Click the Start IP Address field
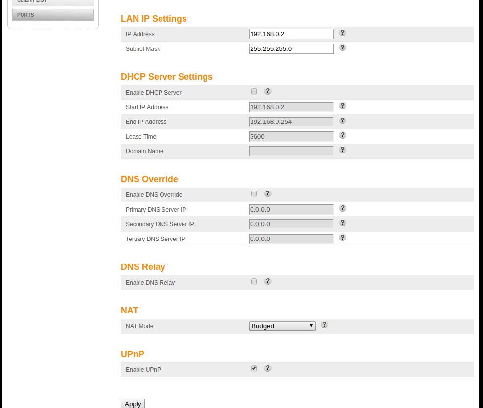Screen dimensions: 483x408 (291, 107)
